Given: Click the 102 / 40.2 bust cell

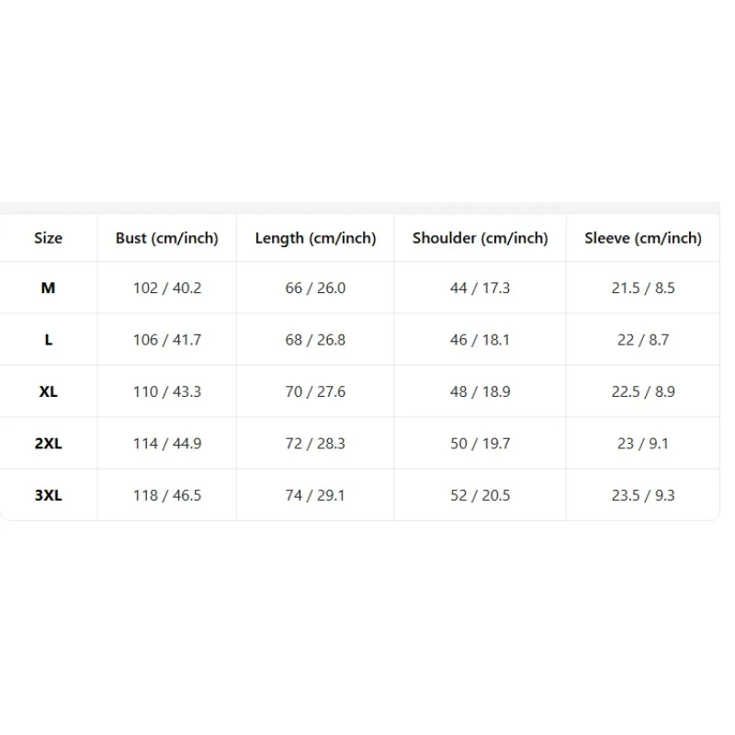Looking at the screenshot, I should (x=167, y=288).
